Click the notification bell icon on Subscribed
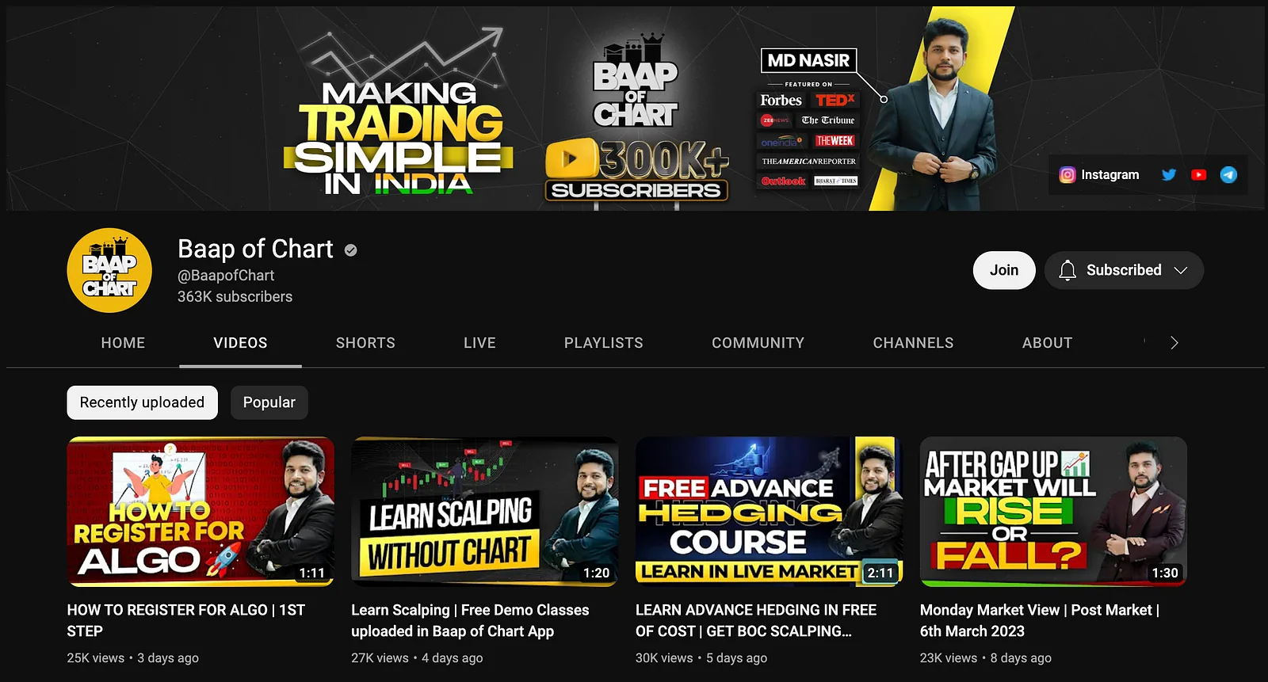 1067,270
